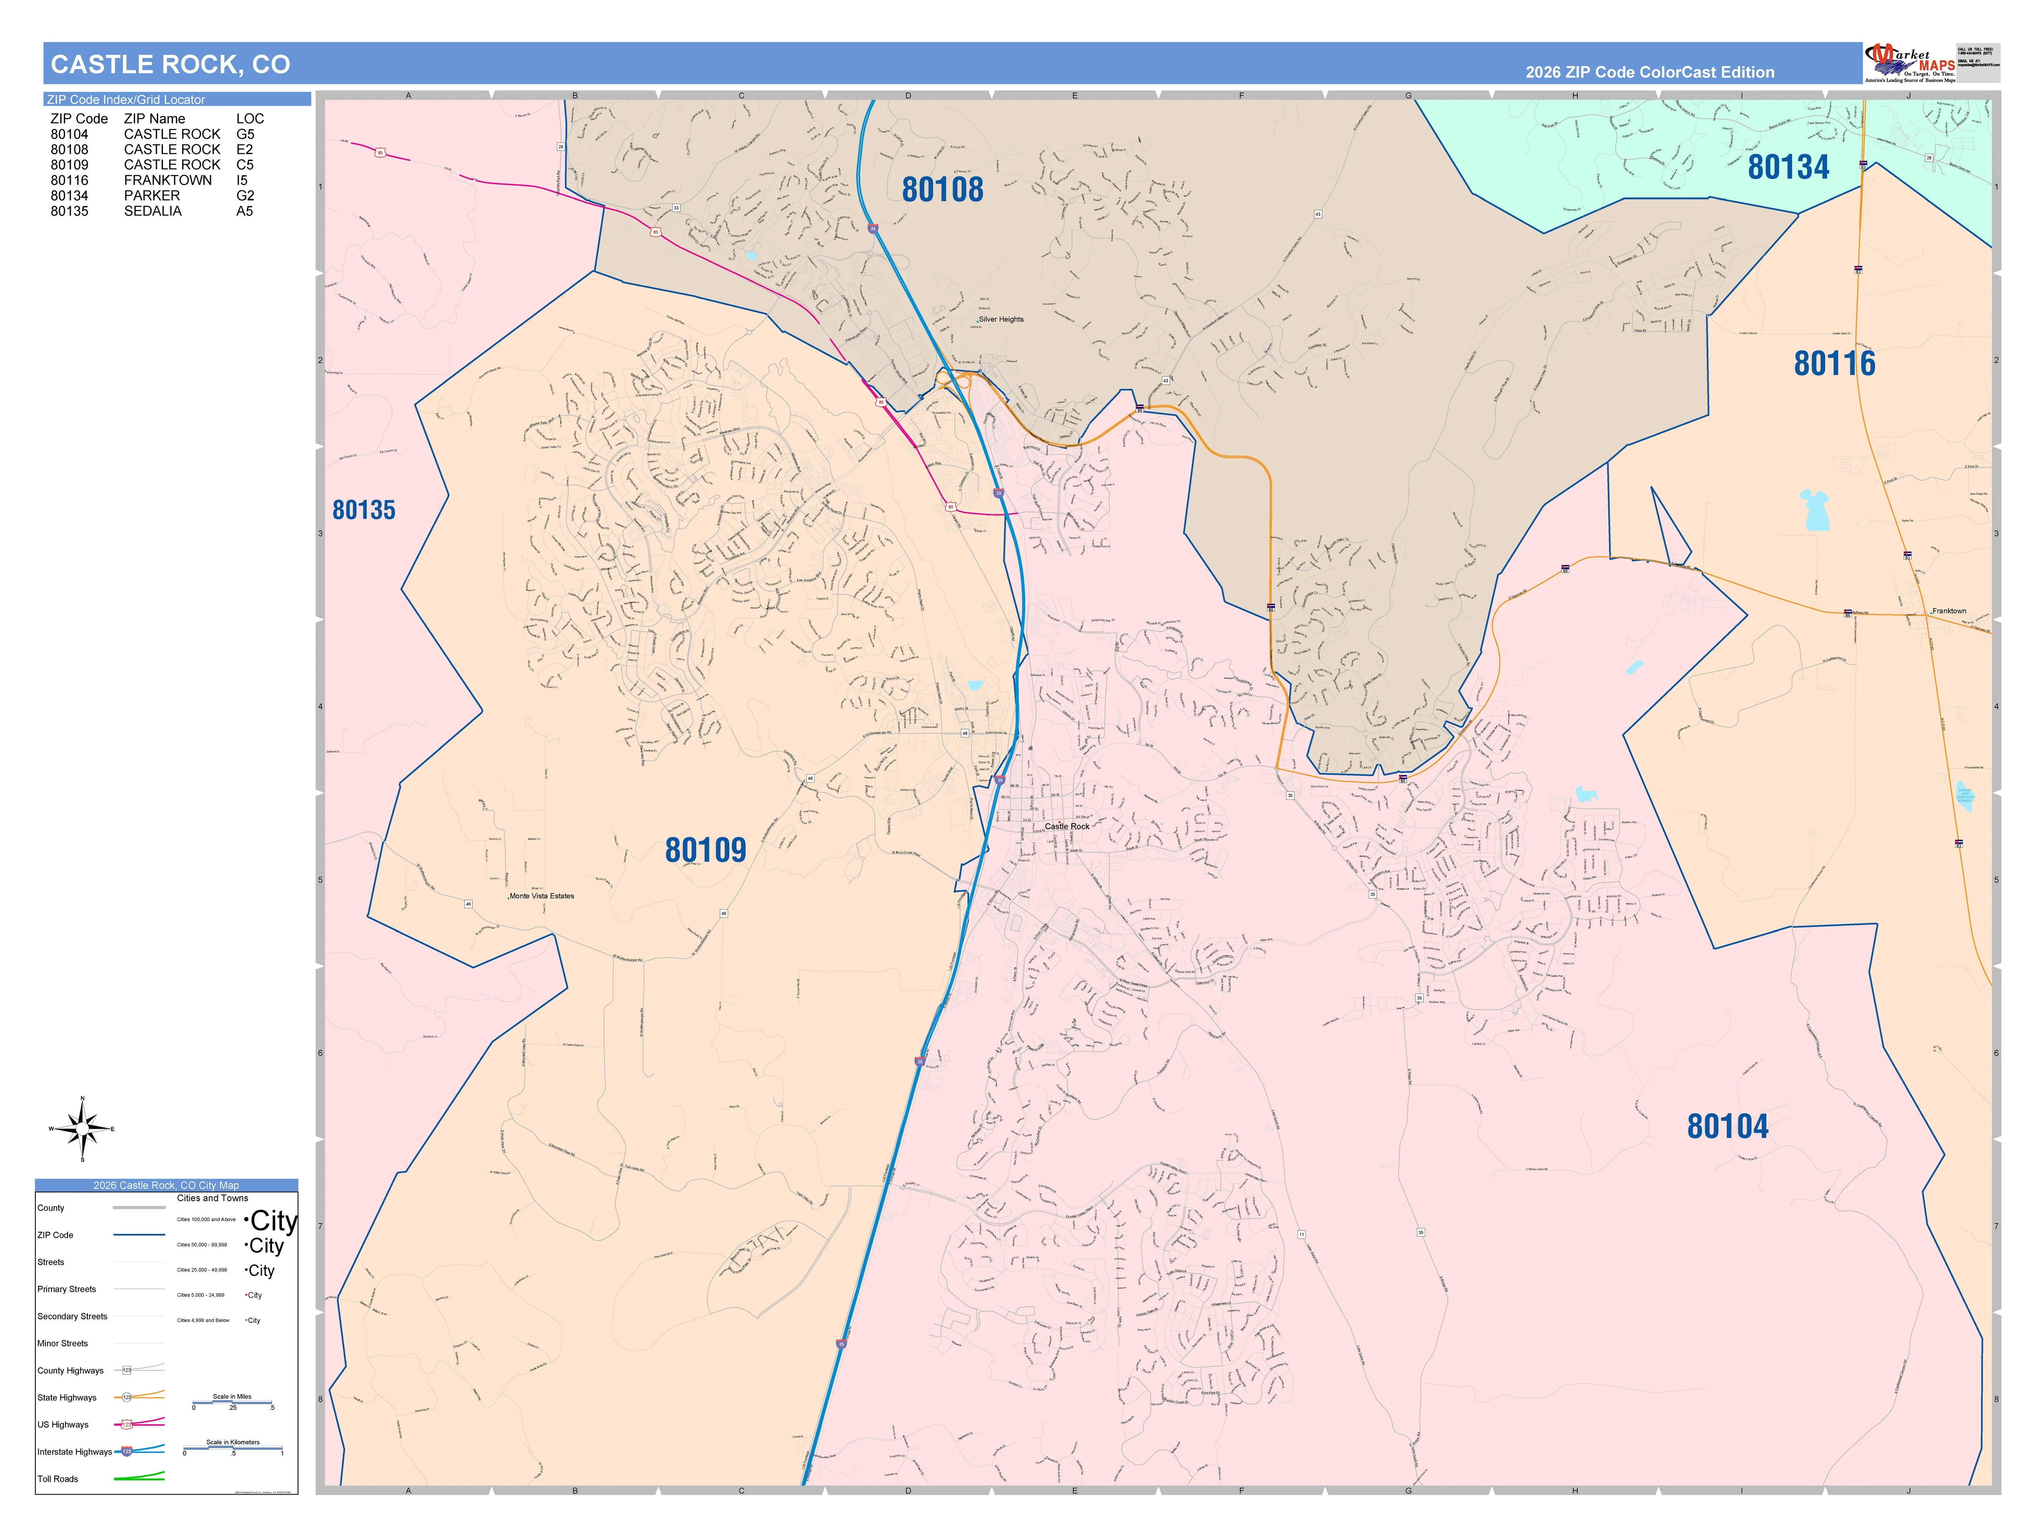Image resolution: width=2043 pixels, height=1540 pixels.
Task: Select the 80134 label in teal area
Action: point(1788,167)
